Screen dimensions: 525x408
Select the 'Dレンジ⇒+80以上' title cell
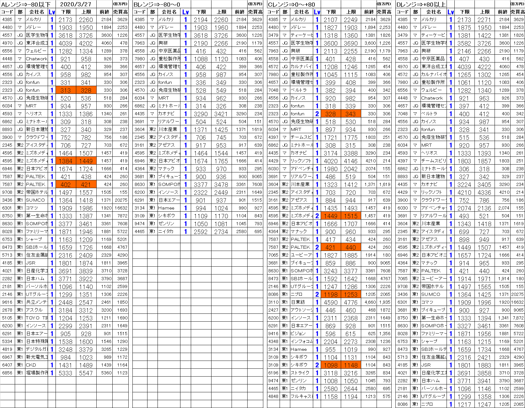pyautogui.click(x=421, y=4)
